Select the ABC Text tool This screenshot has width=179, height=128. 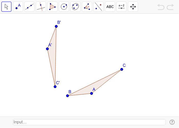[x=110, y=7]
